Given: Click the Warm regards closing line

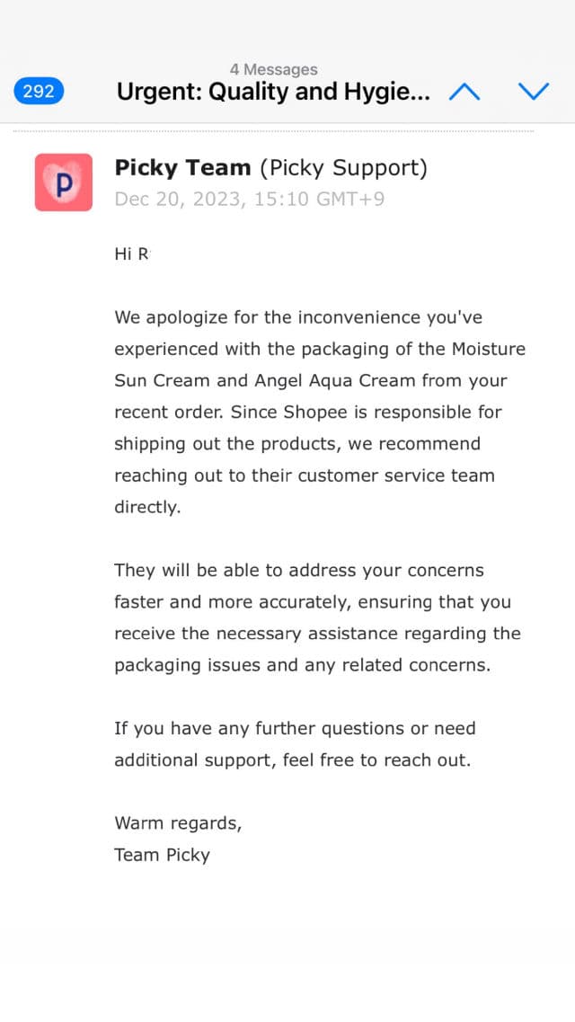Looking at the screenshot, I should pyautogui.click(x=178, y=822).
